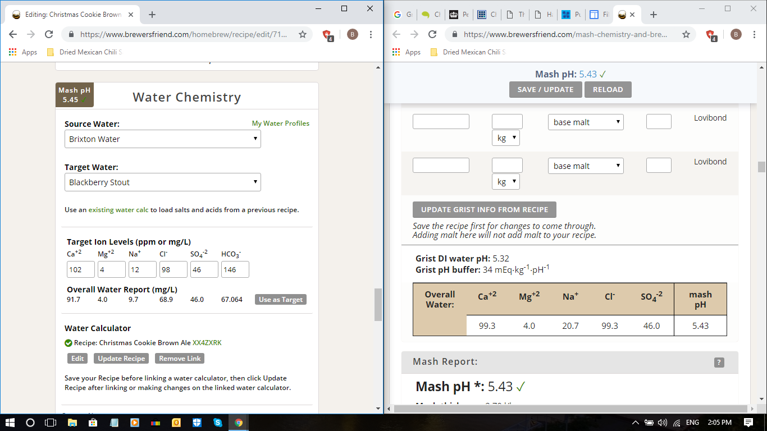Image resolution: width=767 pixels, height=431 pixels.
Task: Open Skype from the taskbar
Action: click(x=217, y=423)
